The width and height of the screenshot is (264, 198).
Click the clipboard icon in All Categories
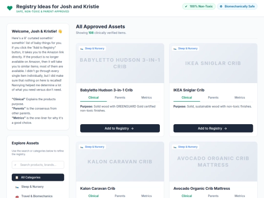point(17,177)
